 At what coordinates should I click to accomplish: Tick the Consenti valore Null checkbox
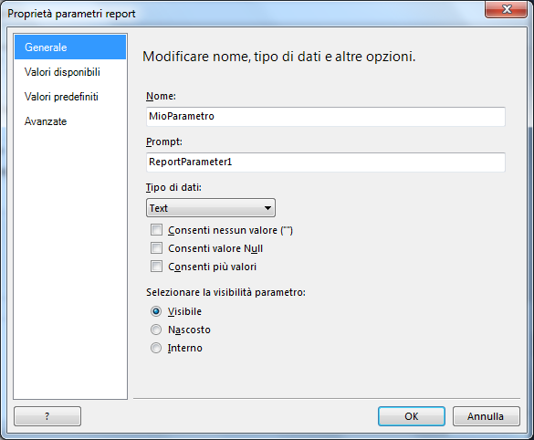156,248
